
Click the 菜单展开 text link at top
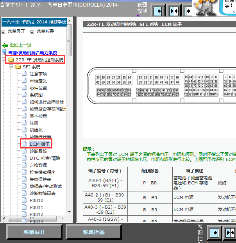[16, 32]
